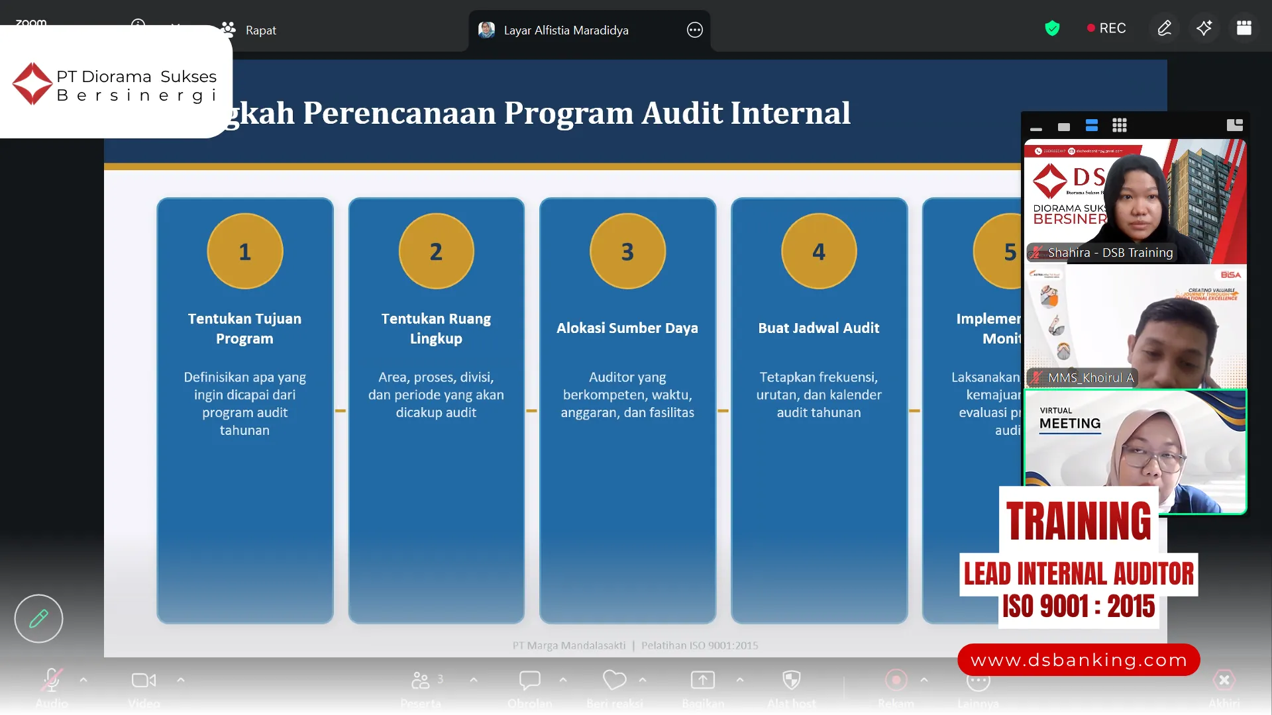Open audio options chevron next to Audio

tap(83, 680)
